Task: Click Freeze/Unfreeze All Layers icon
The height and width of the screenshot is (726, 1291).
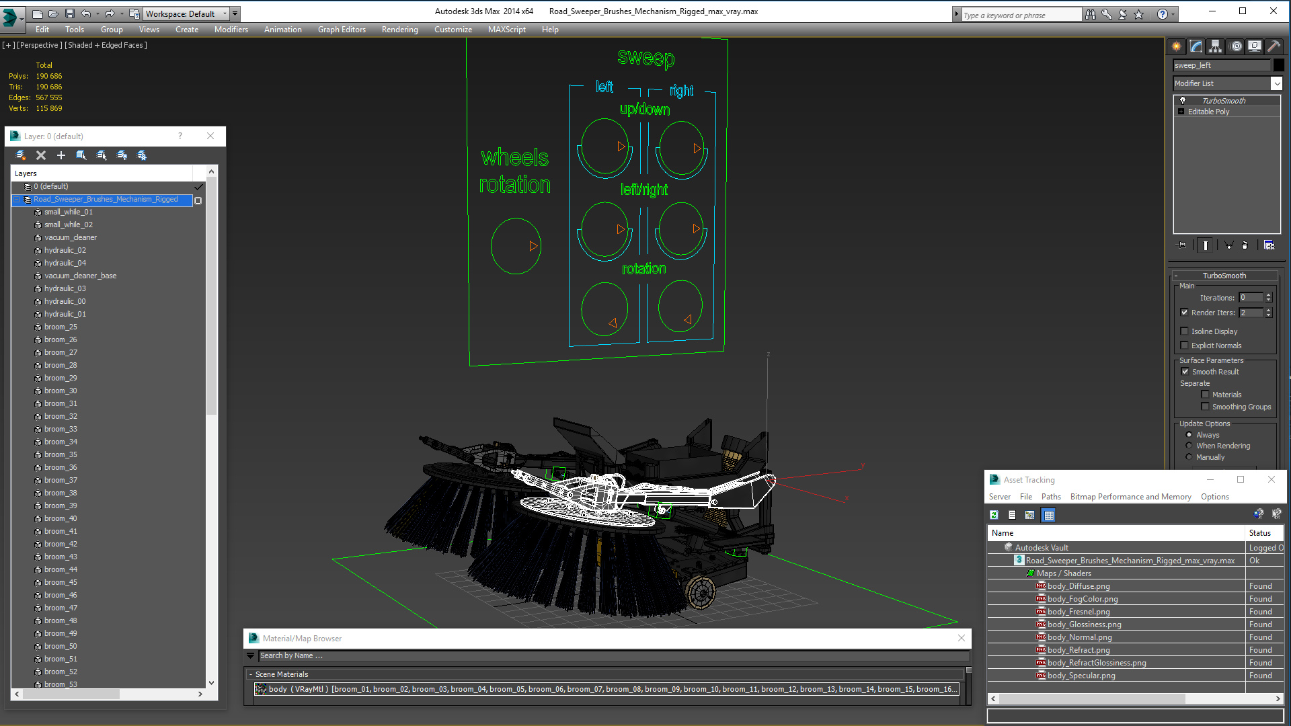Action: 142,155
